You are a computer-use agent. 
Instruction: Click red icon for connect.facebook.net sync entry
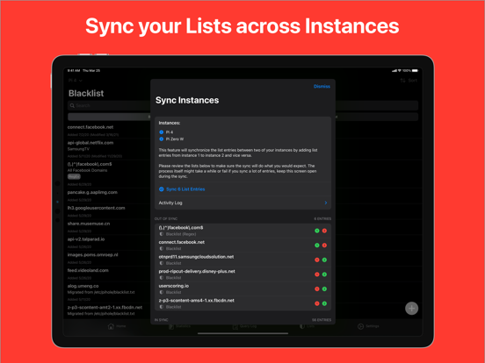(x=324, y=246)
